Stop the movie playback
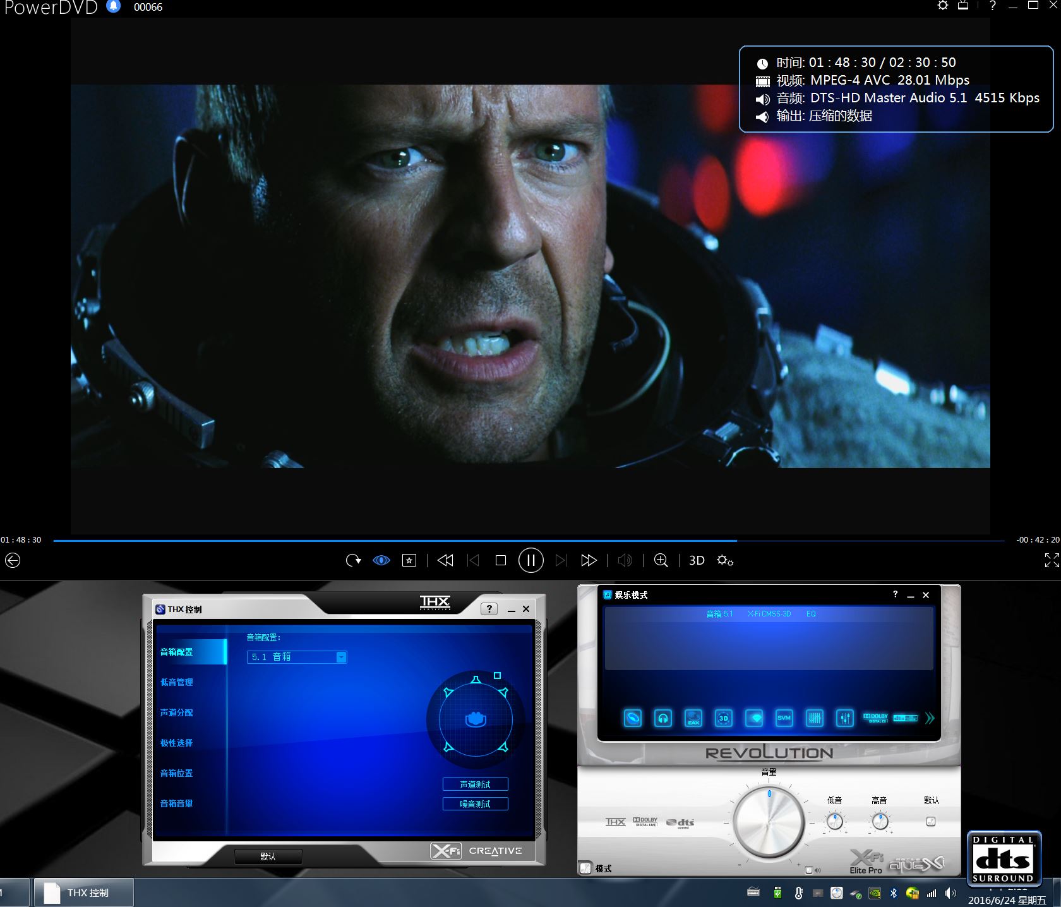 (x=501, y=560)
